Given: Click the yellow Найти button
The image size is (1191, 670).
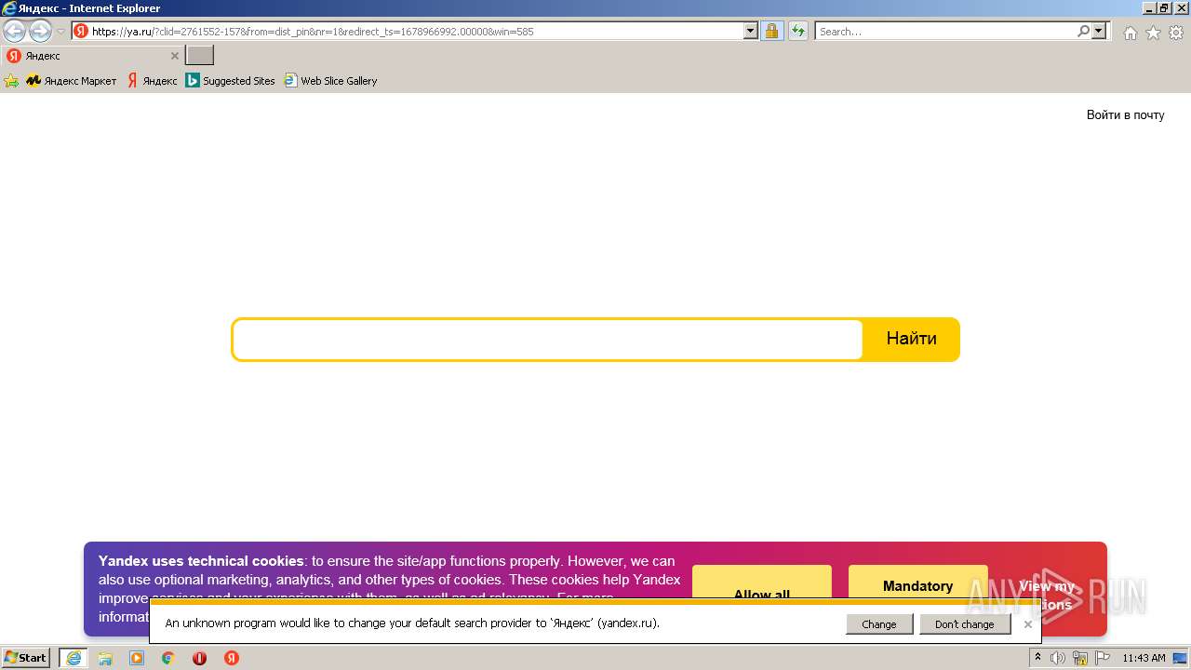Looking at the screenshot, I should click(x=911, y=339).
